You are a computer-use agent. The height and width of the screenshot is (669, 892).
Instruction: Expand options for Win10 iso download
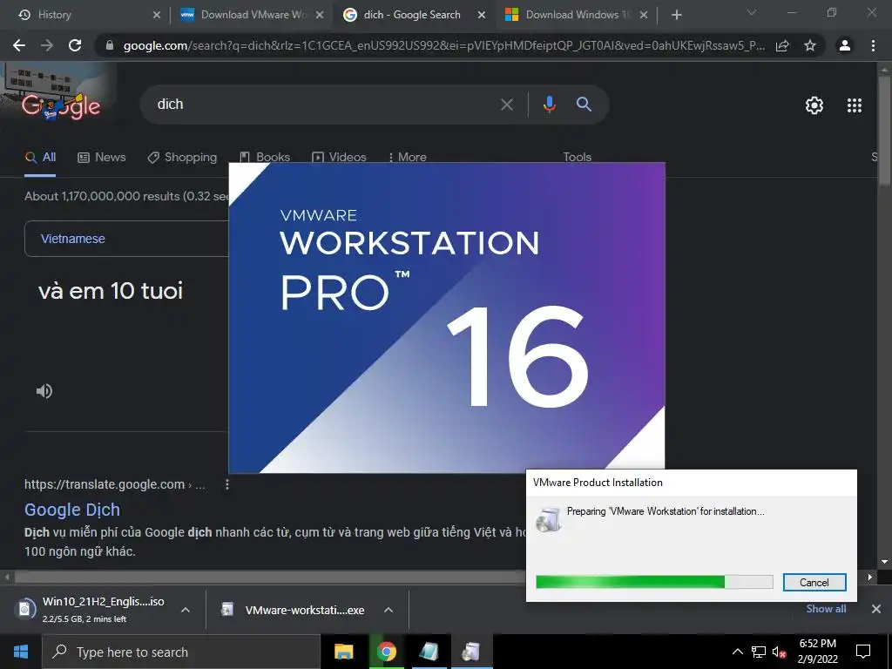(x=185, y=610)
